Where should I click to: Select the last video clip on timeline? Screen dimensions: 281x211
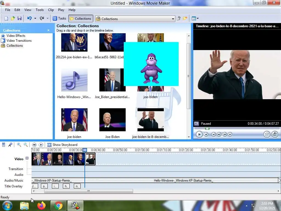pos(90,159)
